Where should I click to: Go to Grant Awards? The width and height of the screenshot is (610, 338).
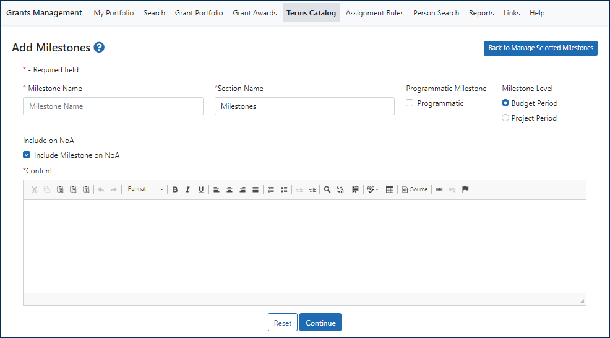pos(255,13)
